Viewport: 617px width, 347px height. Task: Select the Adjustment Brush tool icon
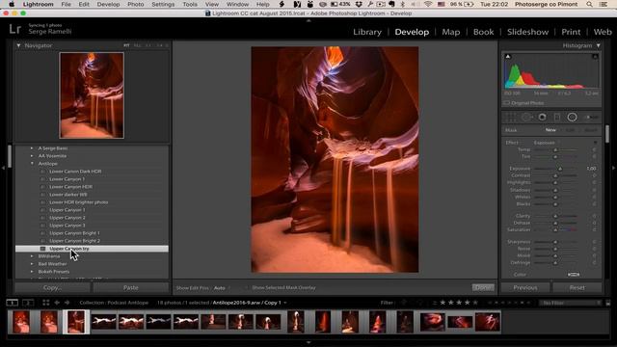pyautogui.click(x=591, y=118)
